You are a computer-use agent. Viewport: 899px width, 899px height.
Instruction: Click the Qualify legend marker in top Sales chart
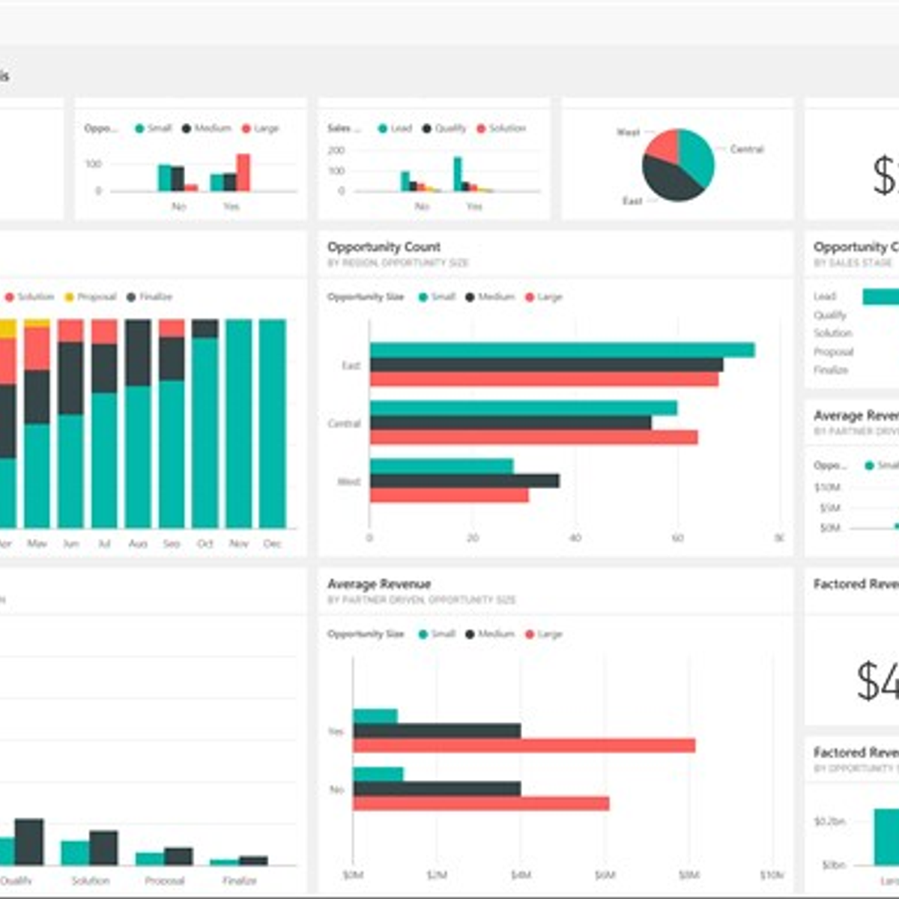[x=426, y=129]
